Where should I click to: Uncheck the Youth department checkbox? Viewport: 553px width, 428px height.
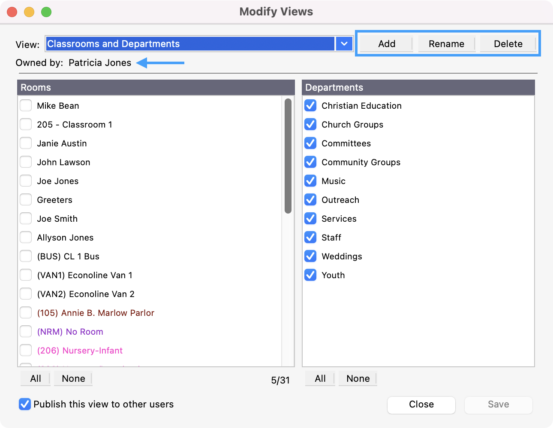(310, 275)
